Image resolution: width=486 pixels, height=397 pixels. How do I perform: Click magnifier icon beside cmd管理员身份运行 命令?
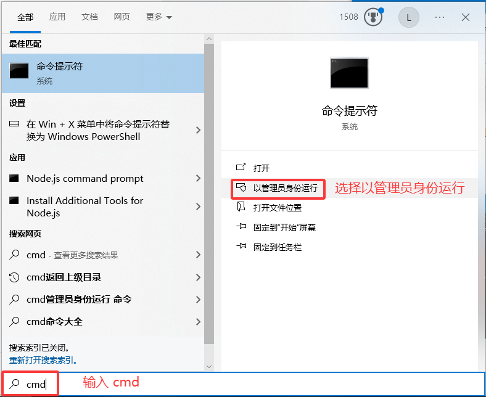pos(14,300)
